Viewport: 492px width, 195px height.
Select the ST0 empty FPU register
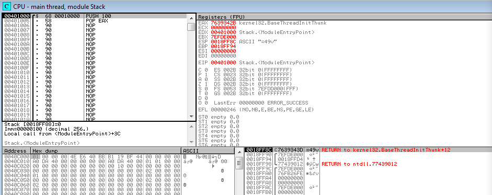[219, 117]
